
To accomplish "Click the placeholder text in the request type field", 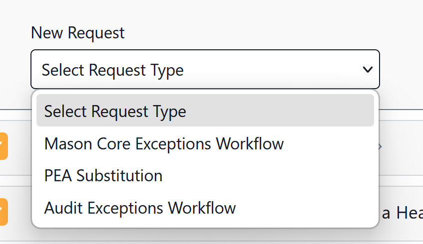I will tap(112, 70).
